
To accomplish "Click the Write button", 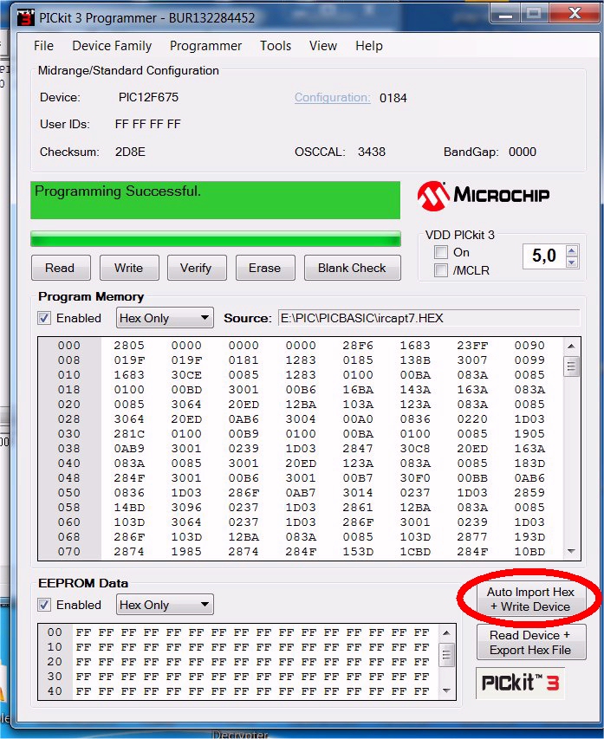I will pyautogui.click(x=129, y=268).
